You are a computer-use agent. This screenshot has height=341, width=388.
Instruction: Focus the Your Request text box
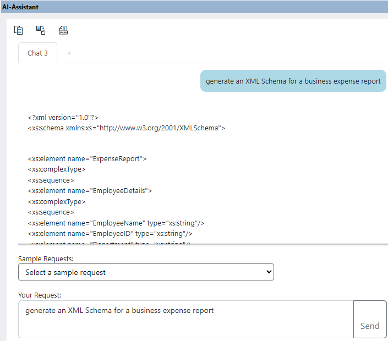point(185,319)
